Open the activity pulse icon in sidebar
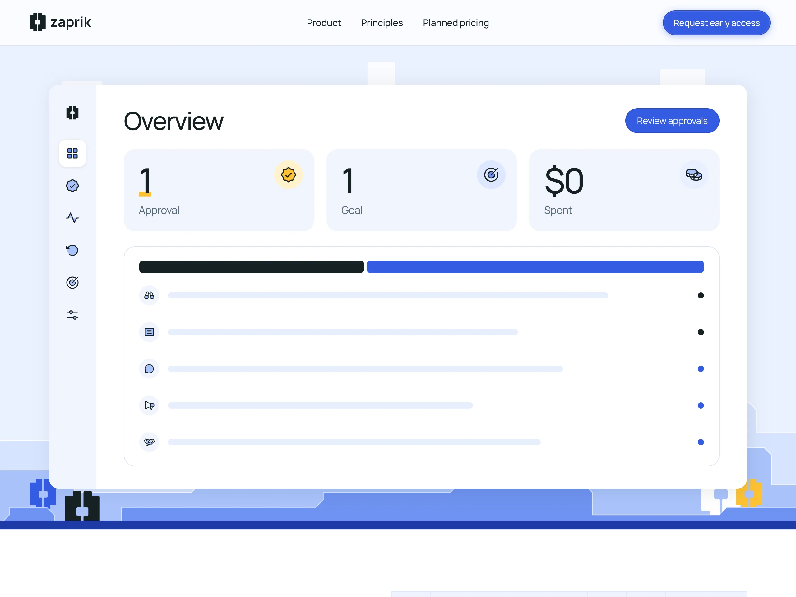 (72, 218)
